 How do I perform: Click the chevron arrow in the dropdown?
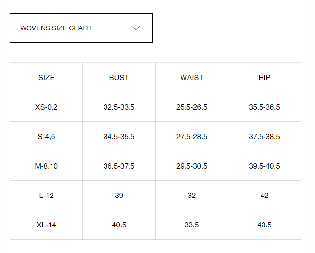(x=136, y=28)
